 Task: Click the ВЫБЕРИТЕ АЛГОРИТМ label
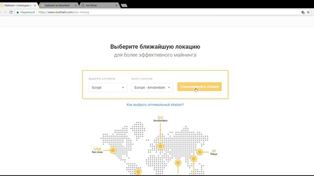(102, 79)
